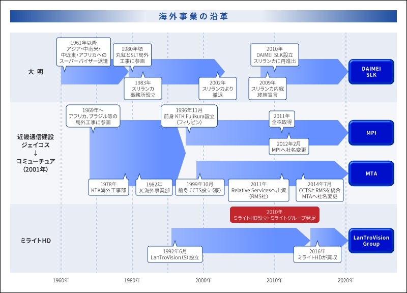Click the 近畿通信建設 row label
The width and height of the screenshot is (407, 293).
coord(36,137)
